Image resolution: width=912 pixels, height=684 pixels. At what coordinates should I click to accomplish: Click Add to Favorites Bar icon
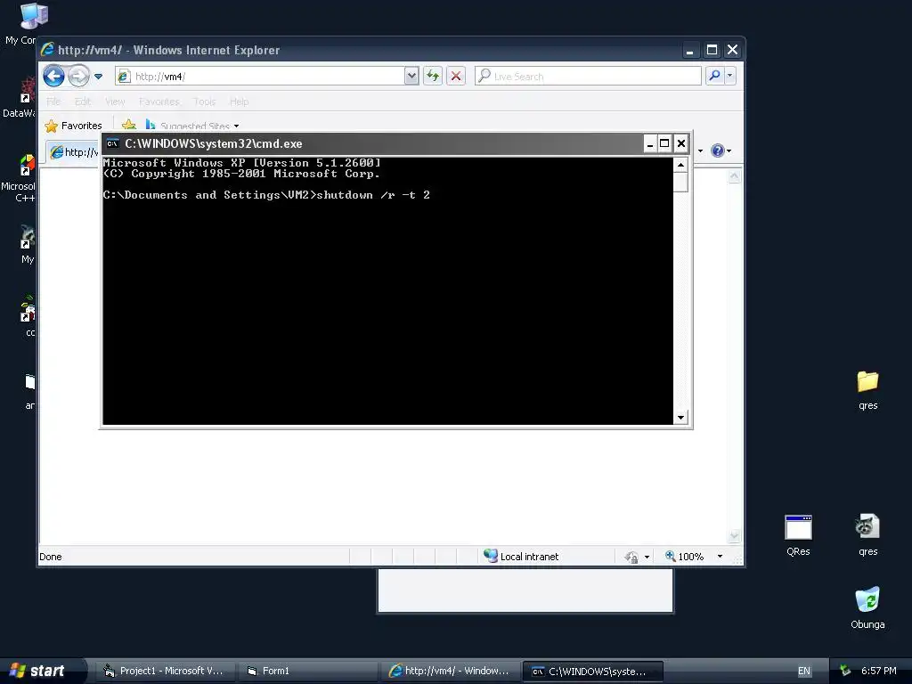pyautogui.click(x=128, y=125)
